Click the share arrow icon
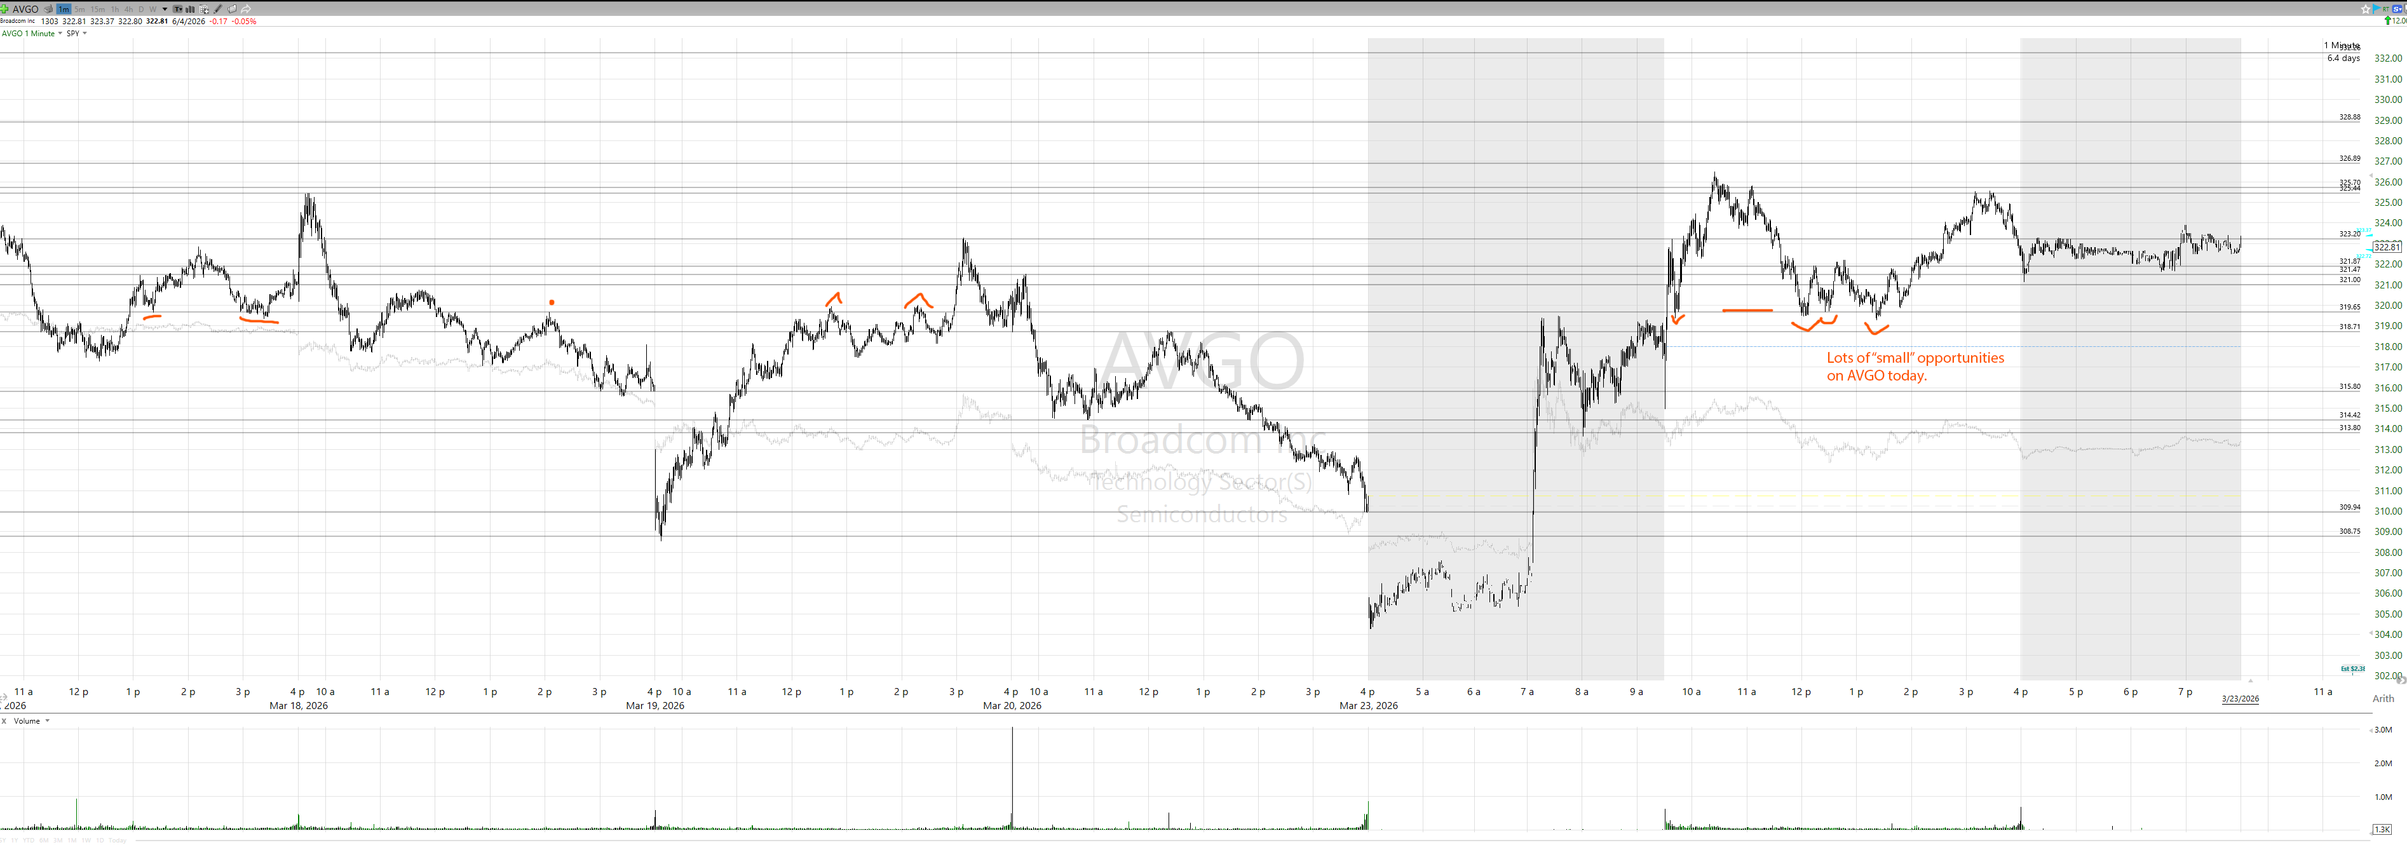Viewport: 2407px width, 845px height. [x=246, y=10]
